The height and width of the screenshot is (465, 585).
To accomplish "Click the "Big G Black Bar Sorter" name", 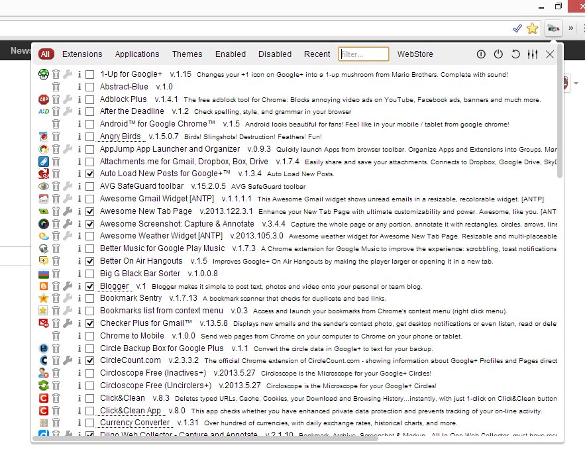I will pyautogui.click(x=140, y=274).
